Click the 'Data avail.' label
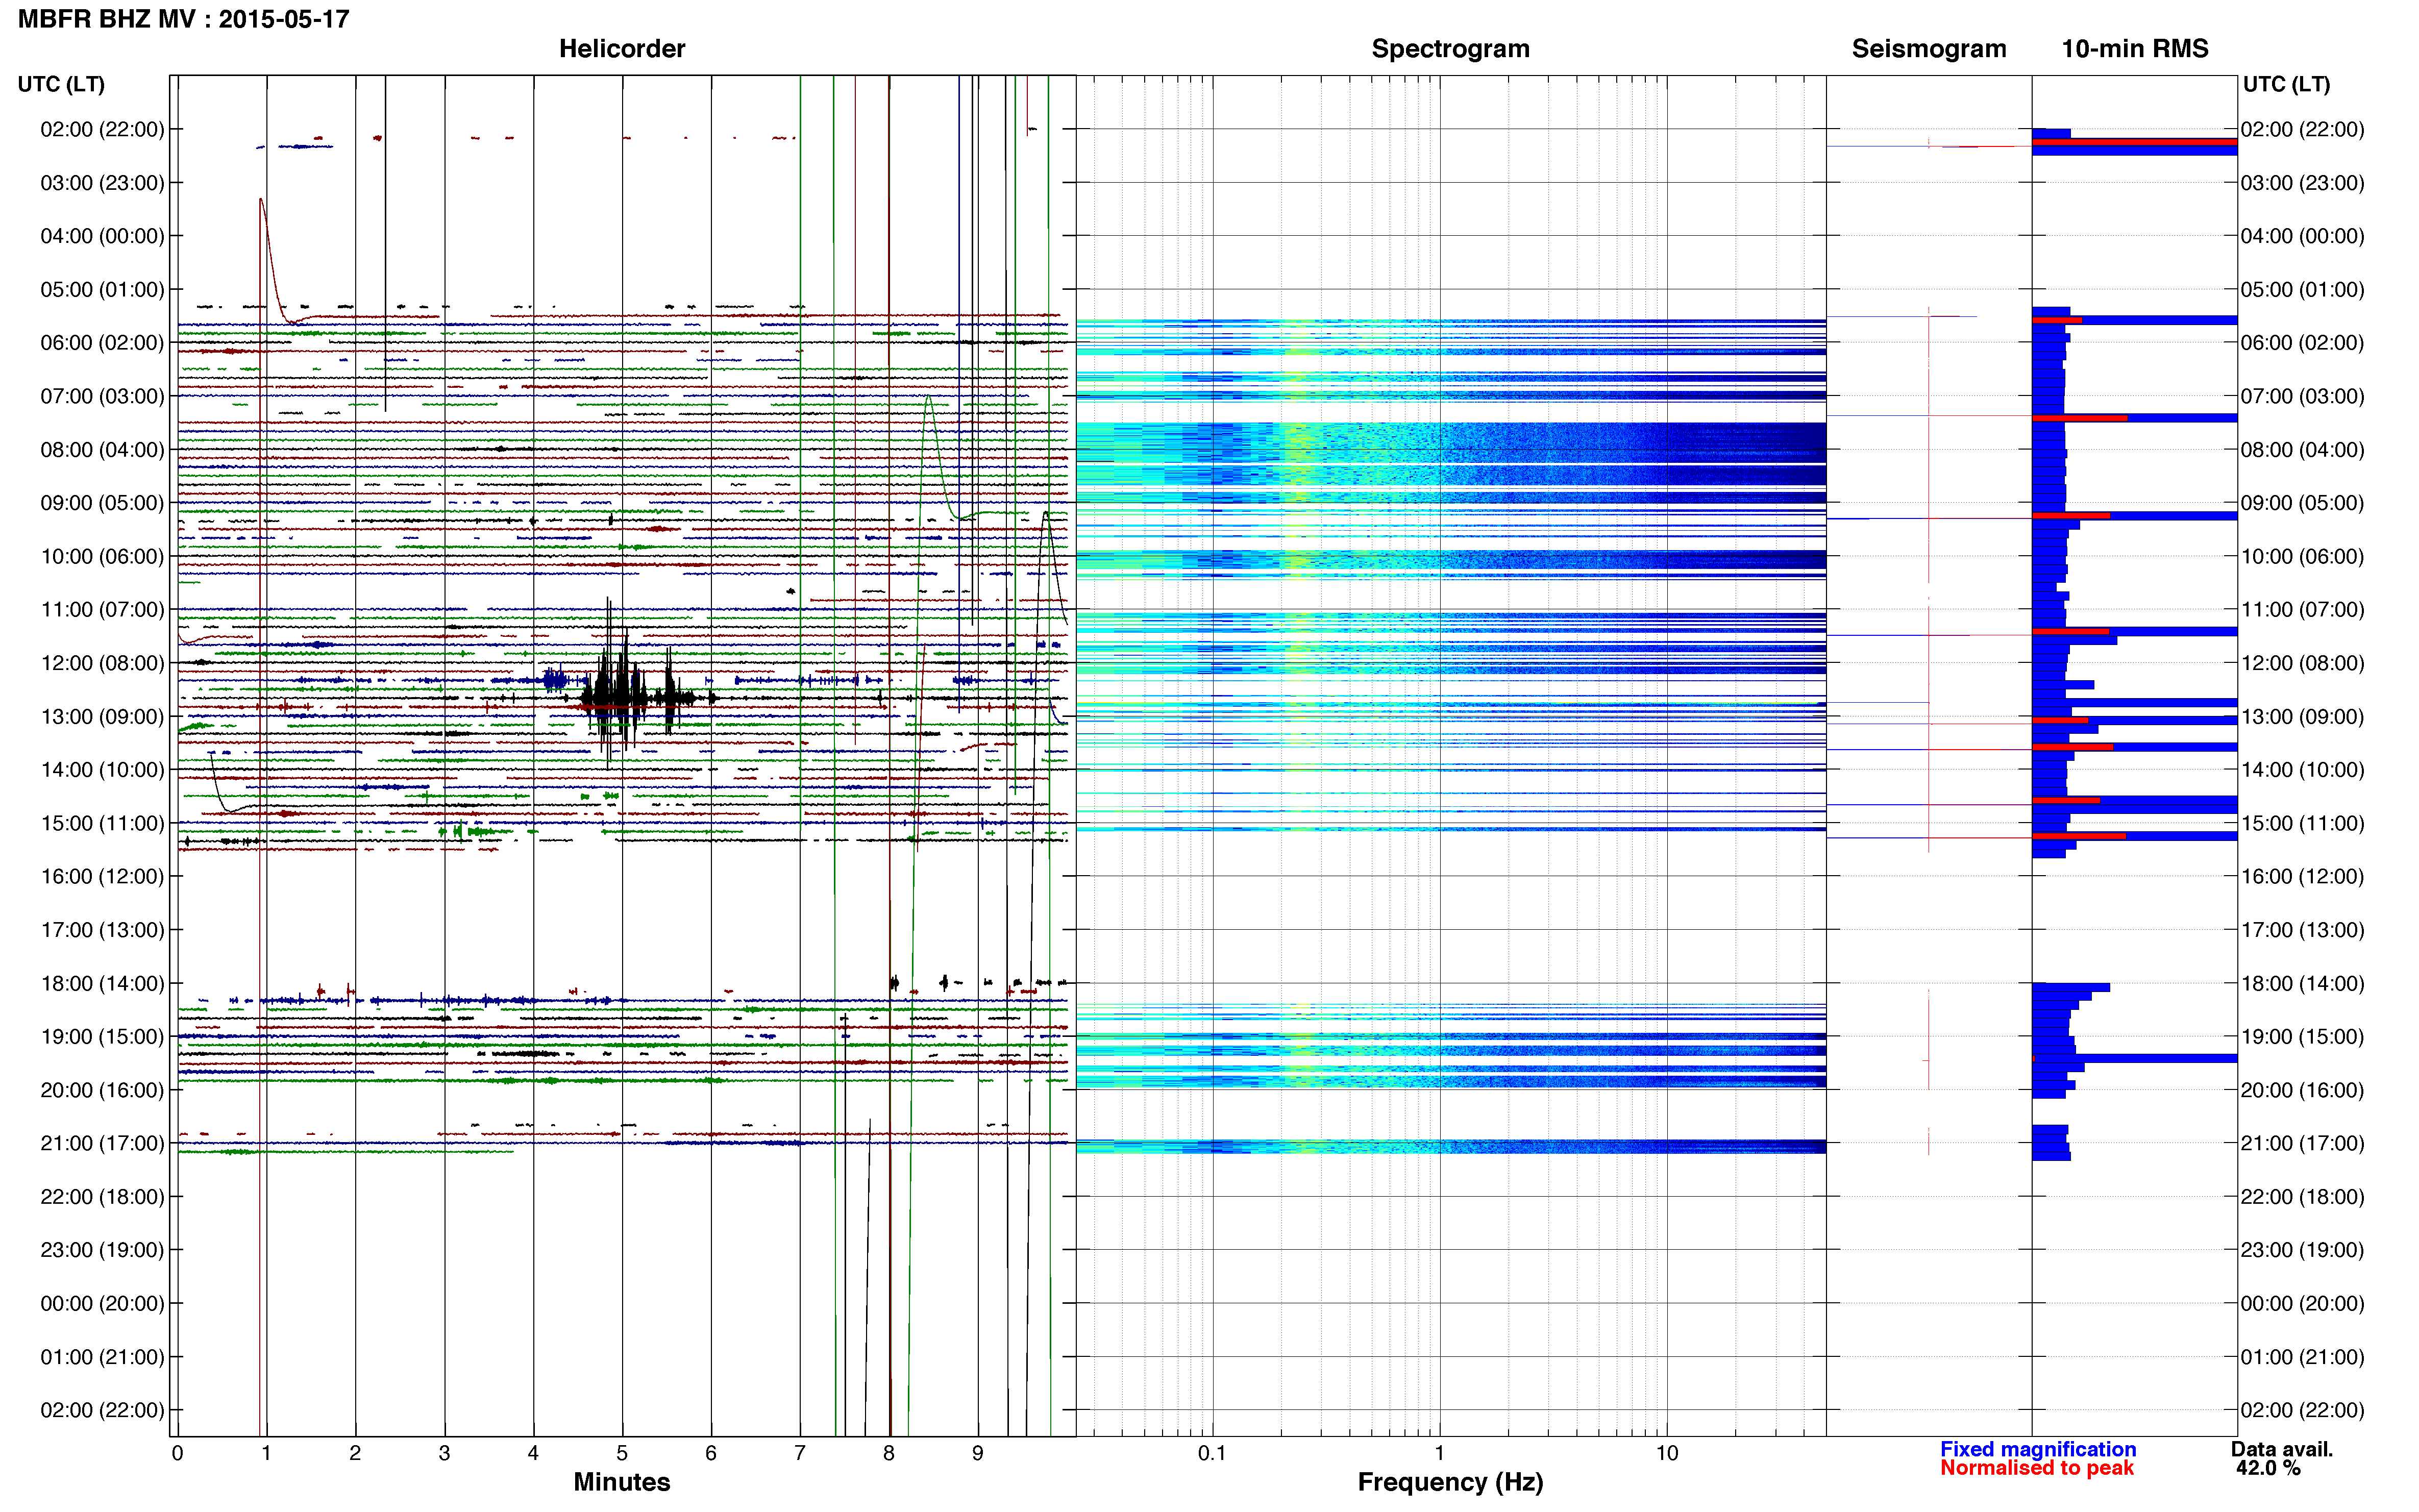This screenshot has height=1512, width=2419. (x=2282, y=1449)
